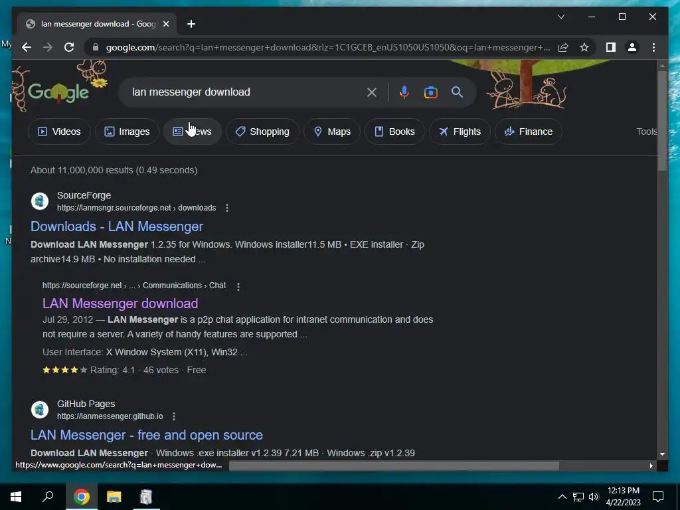Open LAN Messenger - free and open source
The width and height of the screenshot is (680, 510).
(x=147, y=435)
